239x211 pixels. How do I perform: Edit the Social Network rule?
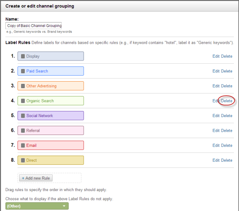pos(215,116)
